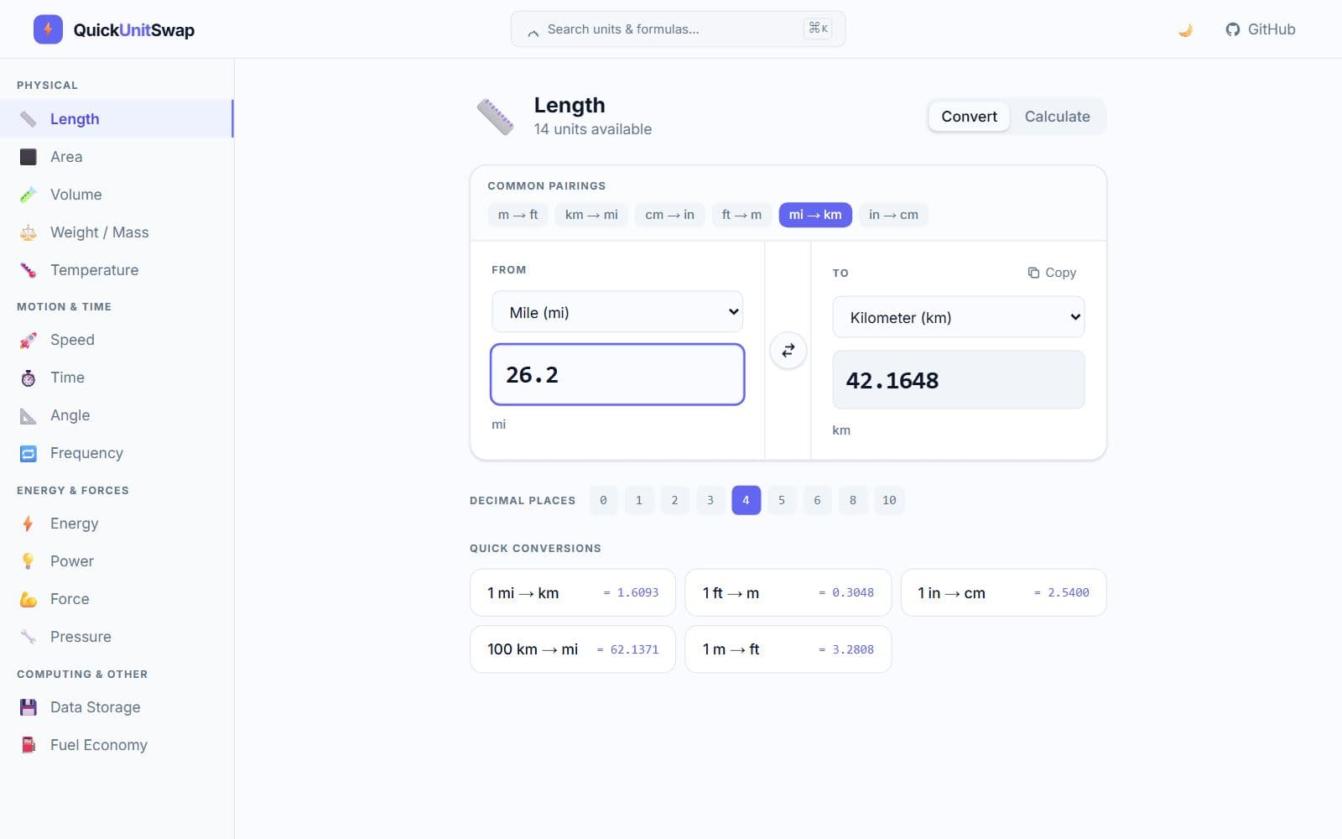Open the 1 in → cm quick conversion
The image size is (1342, 839).
pyautogui.click(x=1003, y=592)
